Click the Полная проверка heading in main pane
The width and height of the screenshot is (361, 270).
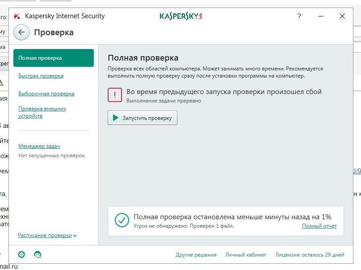coord(143,58)
